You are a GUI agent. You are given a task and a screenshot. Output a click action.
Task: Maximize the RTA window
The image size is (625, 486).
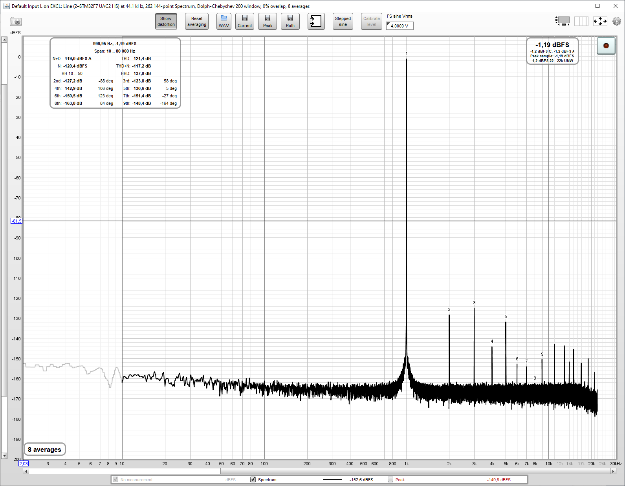(598, 6)
